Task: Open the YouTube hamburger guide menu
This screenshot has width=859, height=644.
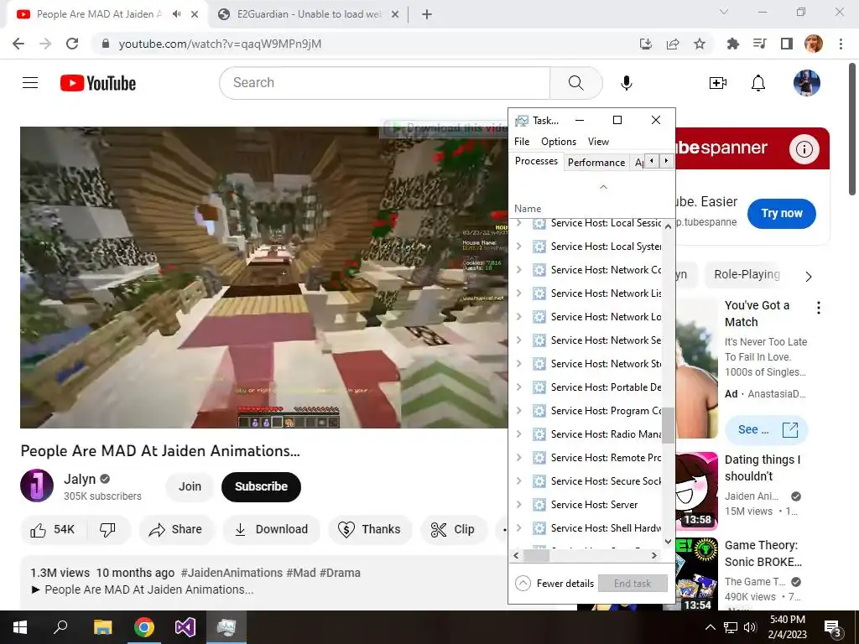Action: click(30, 83)
